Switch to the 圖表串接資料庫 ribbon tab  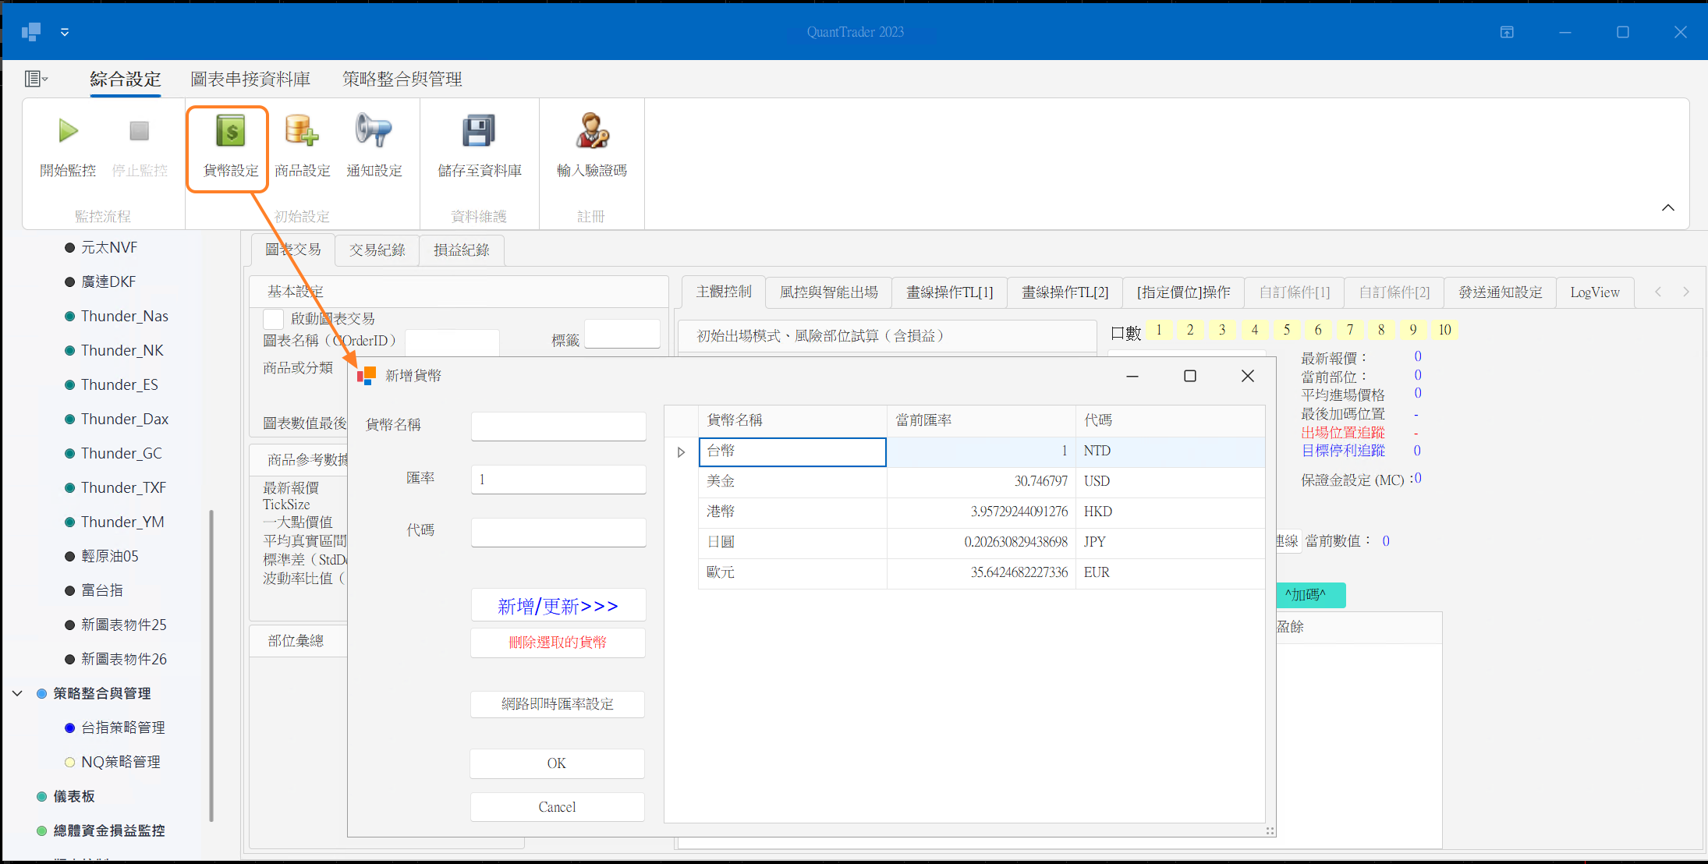250,79
